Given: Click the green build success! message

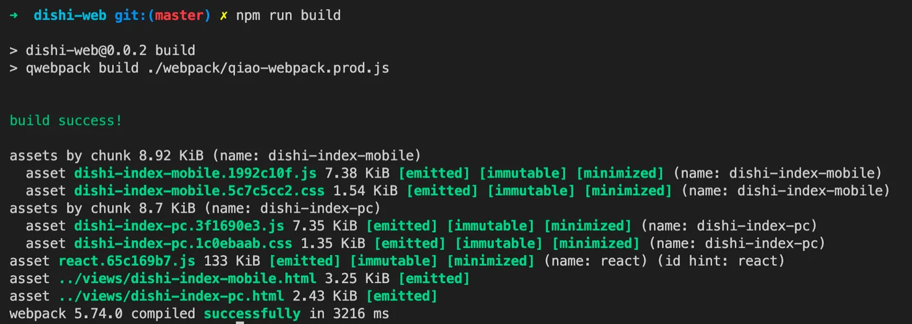Looking at the screenshot, I should [66, 120].
